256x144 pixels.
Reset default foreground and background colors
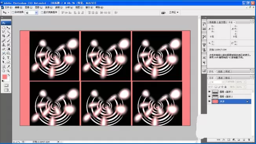[x=3, y=81]
